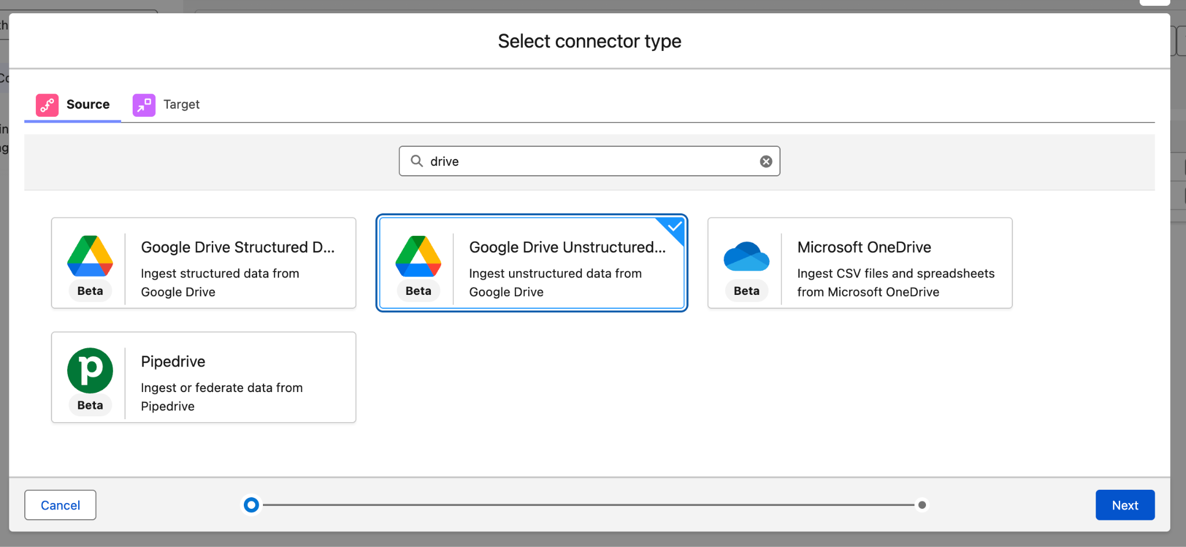Click the Pipedrive green logo
Screen dimensions: 1186x547
(x=90, y=370)
